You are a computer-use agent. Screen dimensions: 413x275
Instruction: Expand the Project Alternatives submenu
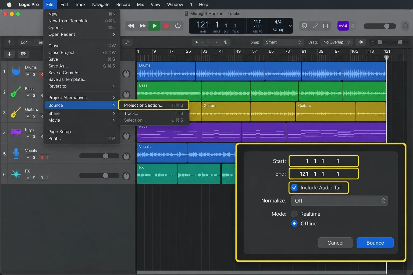tap(81, 97)
